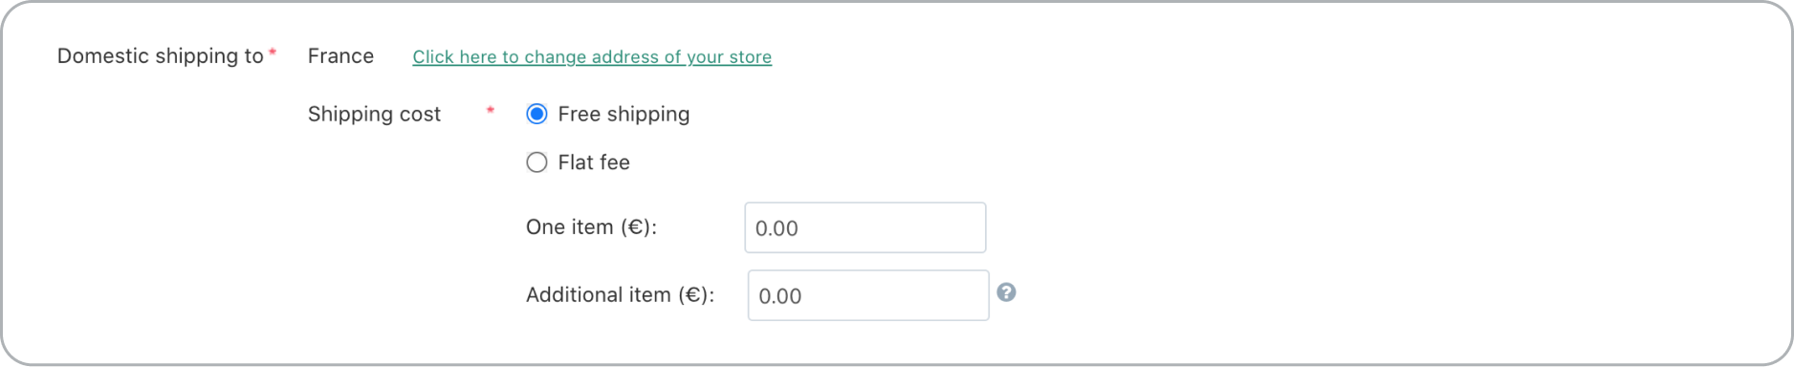The image size is (1794, 367).
Task: Click the France country text
Action: click(340, 55)
